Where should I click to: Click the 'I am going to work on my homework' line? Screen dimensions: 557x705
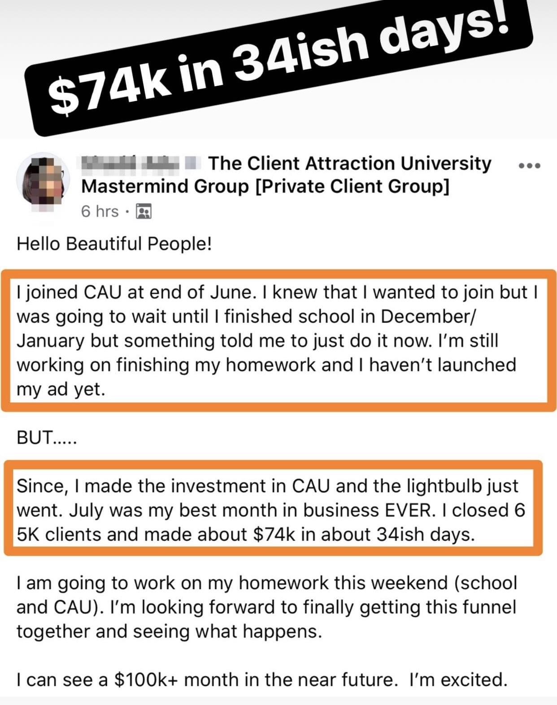click(267, 583)
